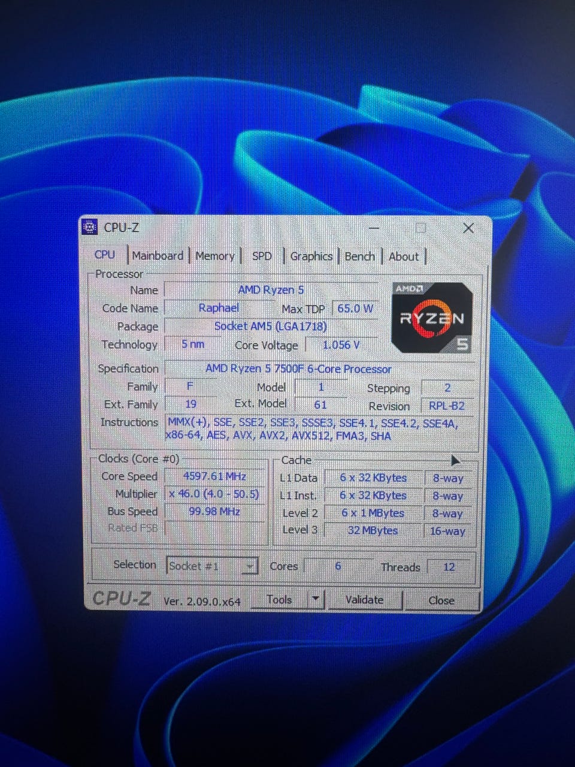Open the Graphics tab
The width and height of the screenshot is (575, 767).
311,256
